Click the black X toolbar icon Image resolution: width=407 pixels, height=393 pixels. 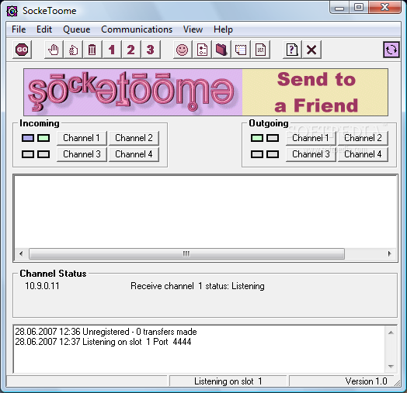point(311,50)
